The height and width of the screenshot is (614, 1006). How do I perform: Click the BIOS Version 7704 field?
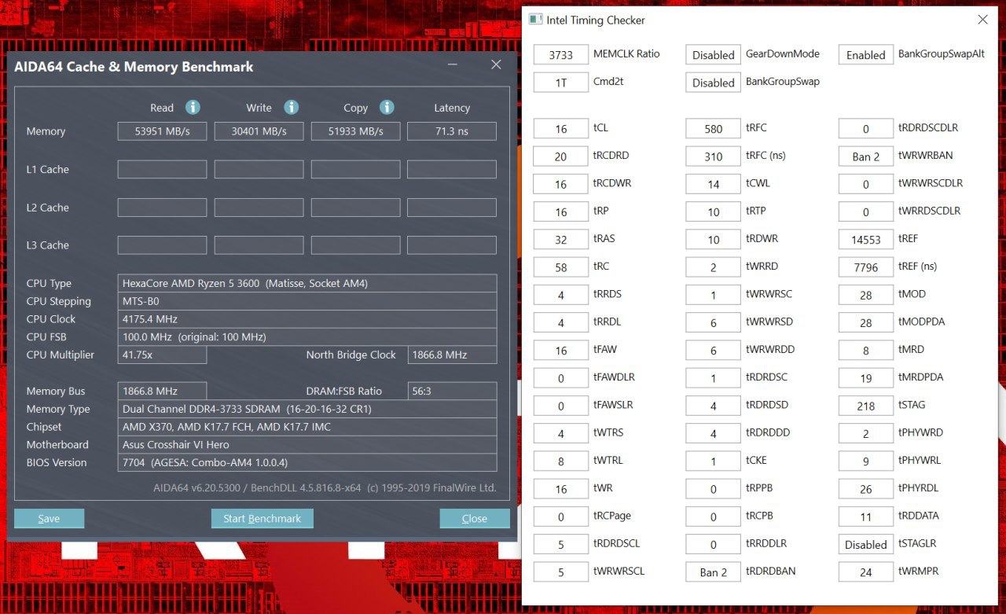point(307,462)
